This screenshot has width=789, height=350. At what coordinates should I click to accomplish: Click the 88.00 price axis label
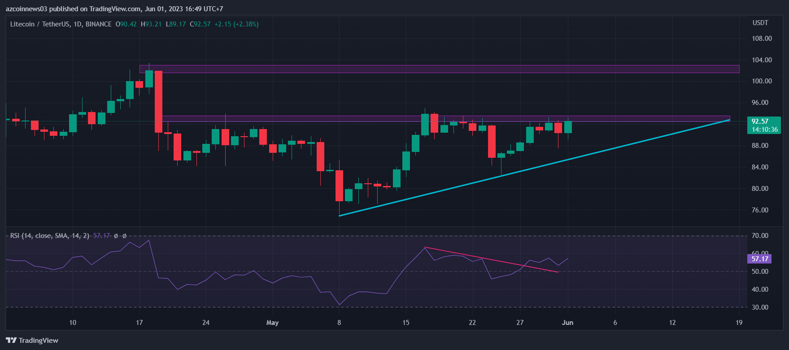(760, 146)
